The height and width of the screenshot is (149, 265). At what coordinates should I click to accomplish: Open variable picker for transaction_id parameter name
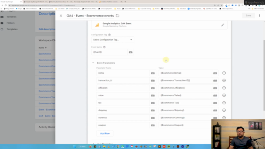tap(153, 80)
